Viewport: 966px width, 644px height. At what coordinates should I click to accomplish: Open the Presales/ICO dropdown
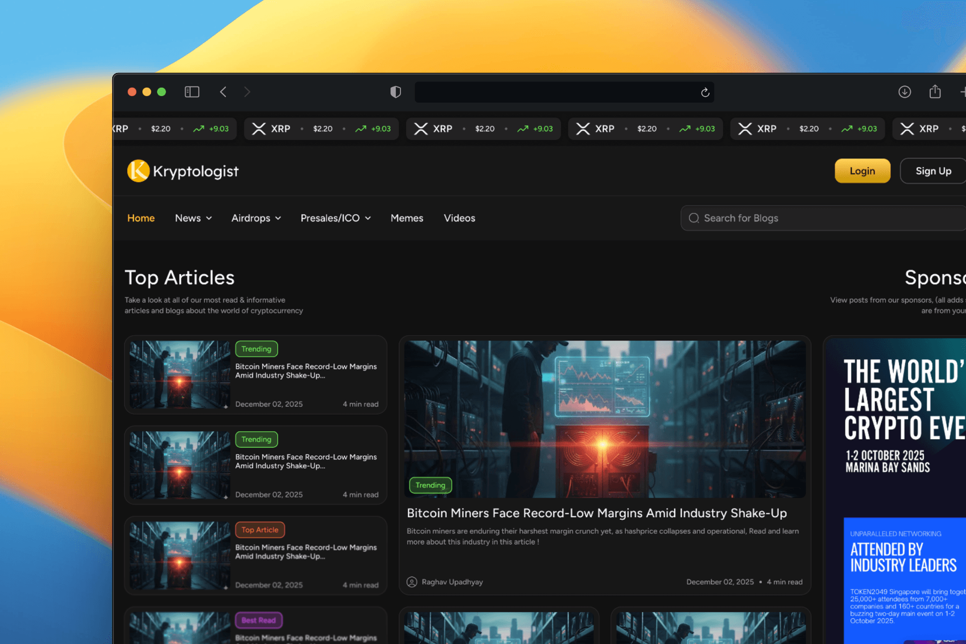pyautogui.click(x=336, y=218)
